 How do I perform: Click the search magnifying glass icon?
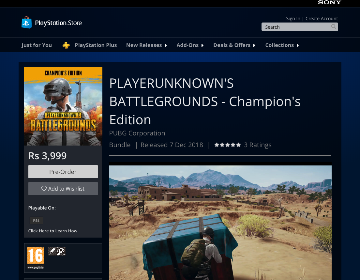pos(333,27)
